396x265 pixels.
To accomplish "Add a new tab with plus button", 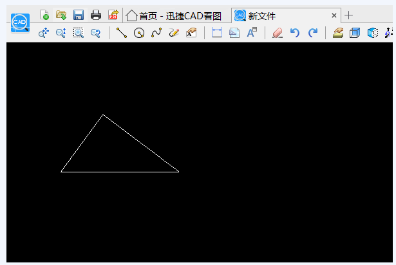I will pyautogui.click(x=348, y=15).
